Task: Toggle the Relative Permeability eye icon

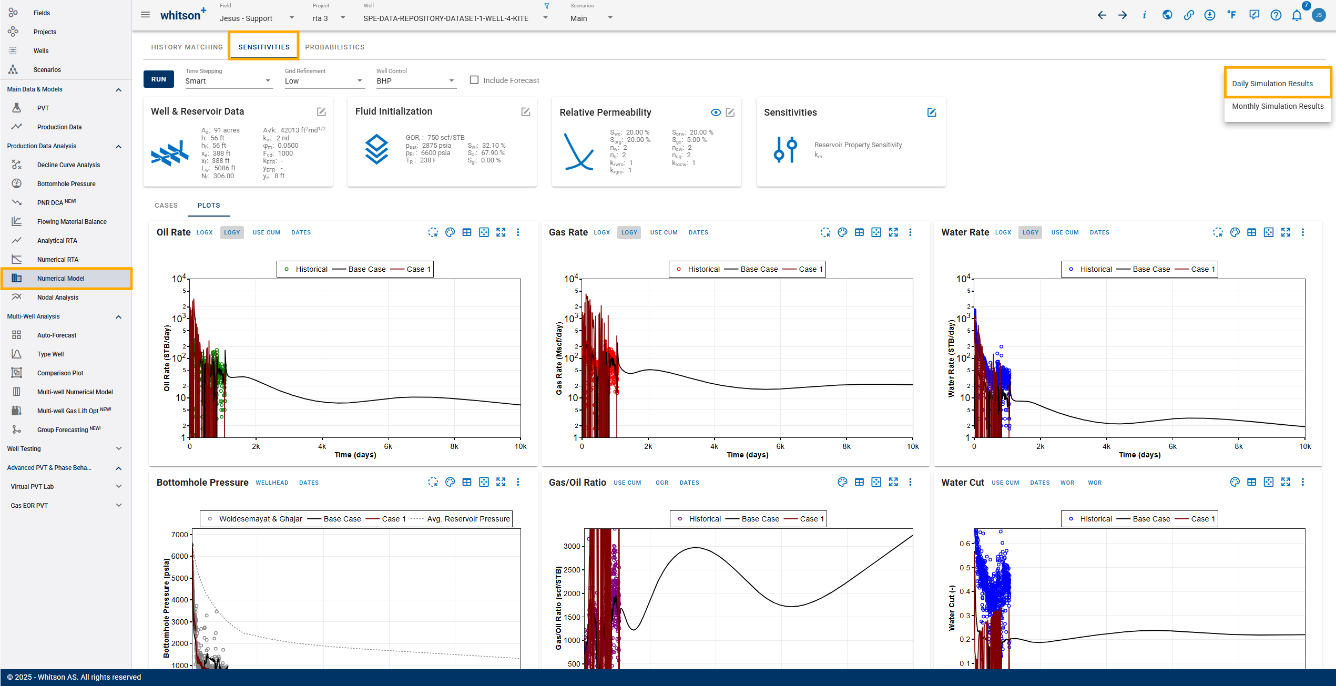Action: pyautogui.click(x=716, y=112)
